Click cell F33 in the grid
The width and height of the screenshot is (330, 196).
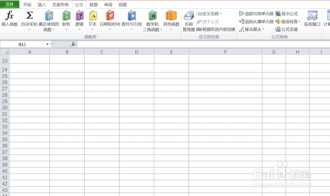tap(225, 126)
